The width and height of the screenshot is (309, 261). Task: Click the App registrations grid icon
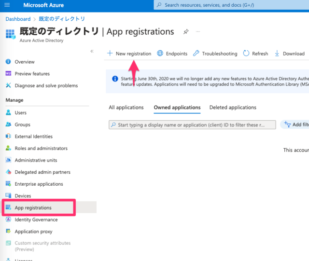8,207
